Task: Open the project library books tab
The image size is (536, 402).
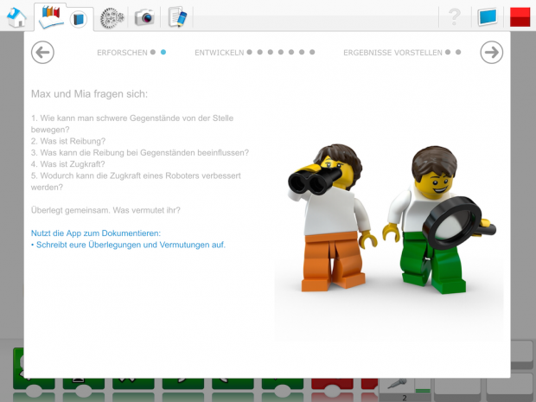Action: click(51, 17)
